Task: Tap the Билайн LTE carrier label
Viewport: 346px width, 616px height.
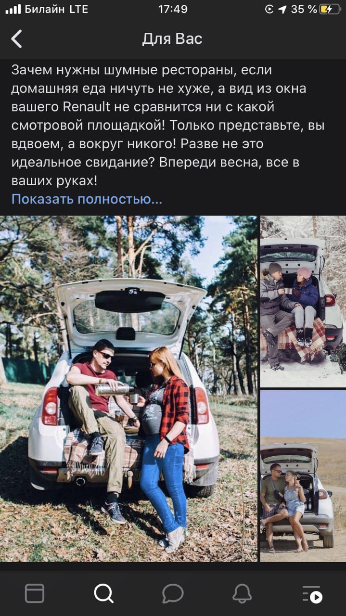Action: [56, 9]
